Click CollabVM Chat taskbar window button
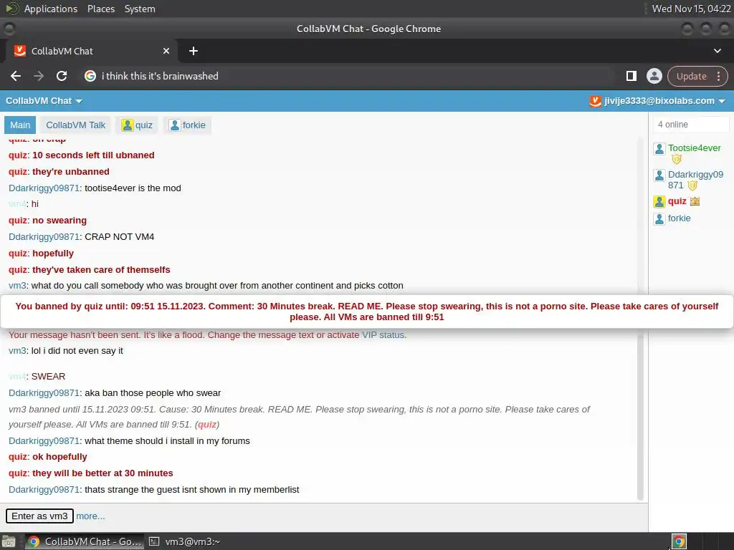Image resolution: width=734 pixels, height=550 pixels. tap(85, 541)
